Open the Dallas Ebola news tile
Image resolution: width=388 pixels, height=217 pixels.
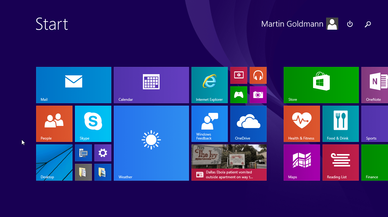pos(229,162)
